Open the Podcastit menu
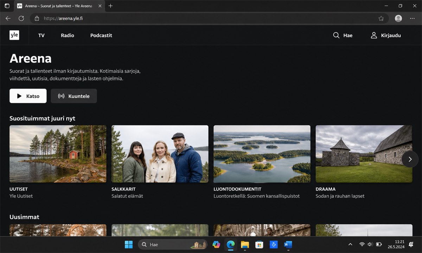Image resolution: width=422 pixels, height=253 pixels. pos(101,35)
